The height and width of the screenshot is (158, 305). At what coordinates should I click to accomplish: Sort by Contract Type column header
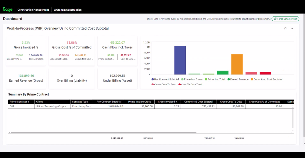pyautogui.click(x=82, y=102)
